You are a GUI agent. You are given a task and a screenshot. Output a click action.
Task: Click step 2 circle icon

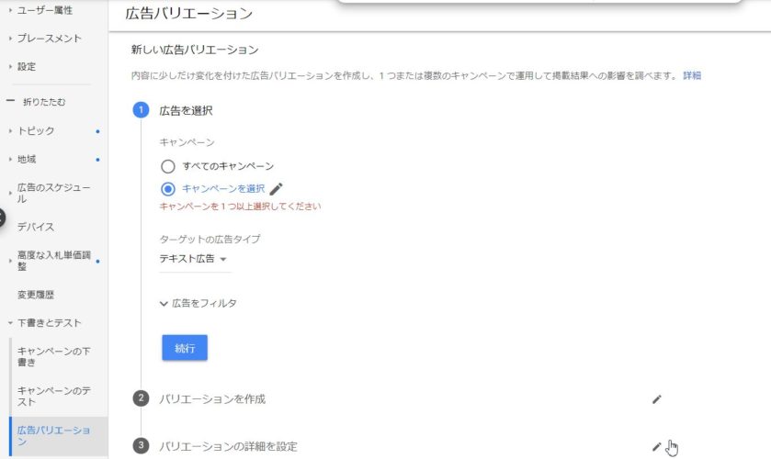tap(142, 398)
